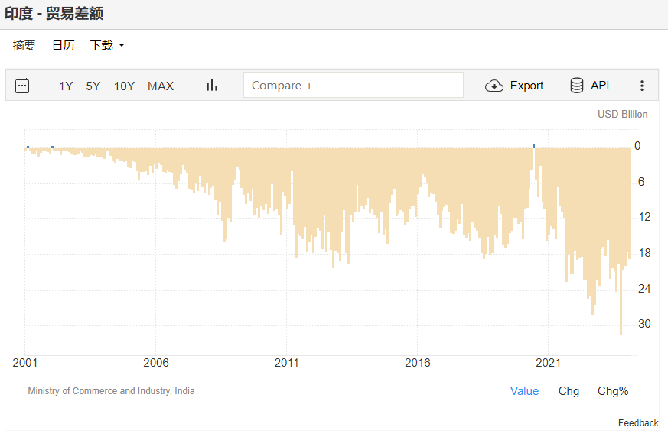Select the 1Y time range
This screenshot has width=668, height=437.
tap(66, 86)
